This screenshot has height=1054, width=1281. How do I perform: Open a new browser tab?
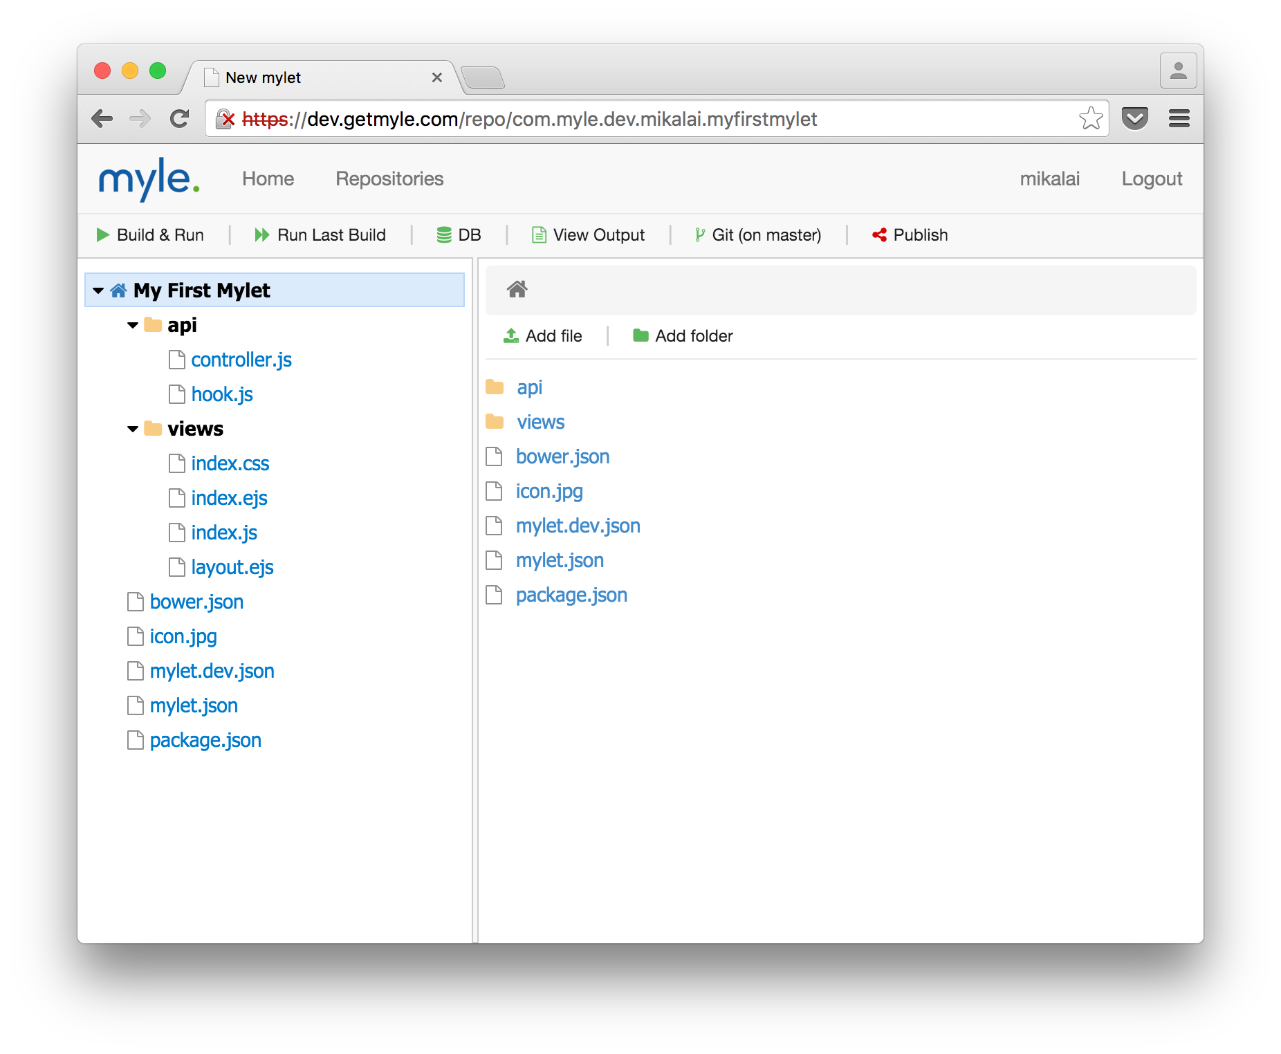483,77
